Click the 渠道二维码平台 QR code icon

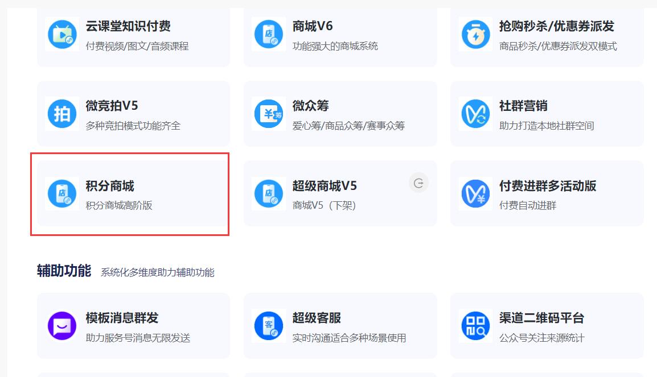tap(475, 326)
